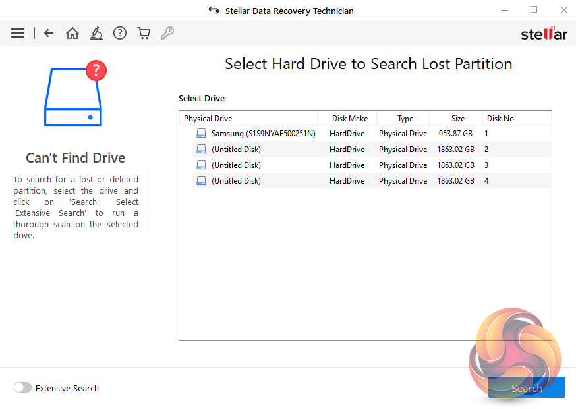Open the microscope advanced tools icon
Viewport: 576px width, 409px height.
[x=96, y=33]
